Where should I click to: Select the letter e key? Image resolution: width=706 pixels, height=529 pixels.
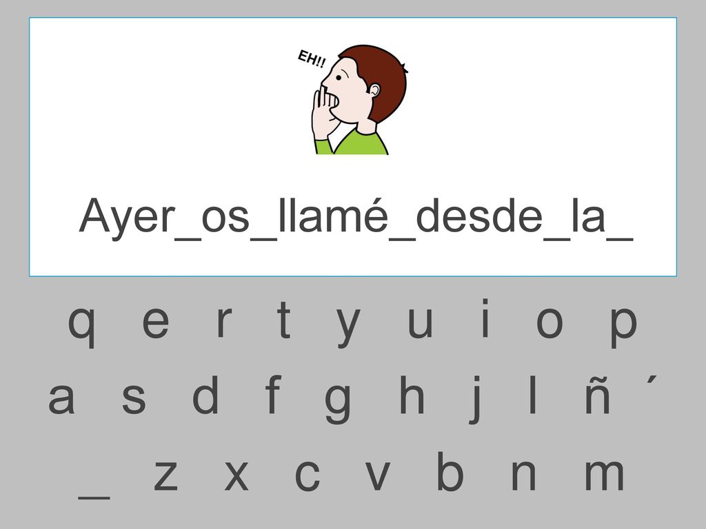tap(156, 322)
